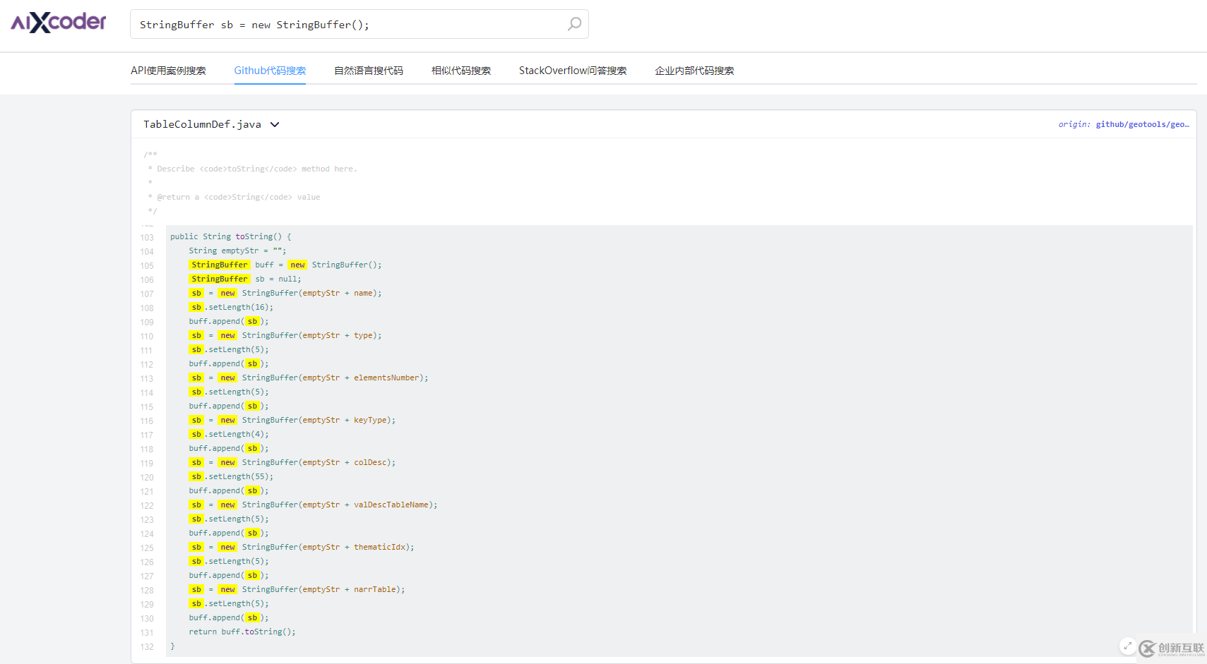Click the "return buff.toString();" line
Image resolution: width=1207 pixels, height=664 pixels.
[242, 632]
